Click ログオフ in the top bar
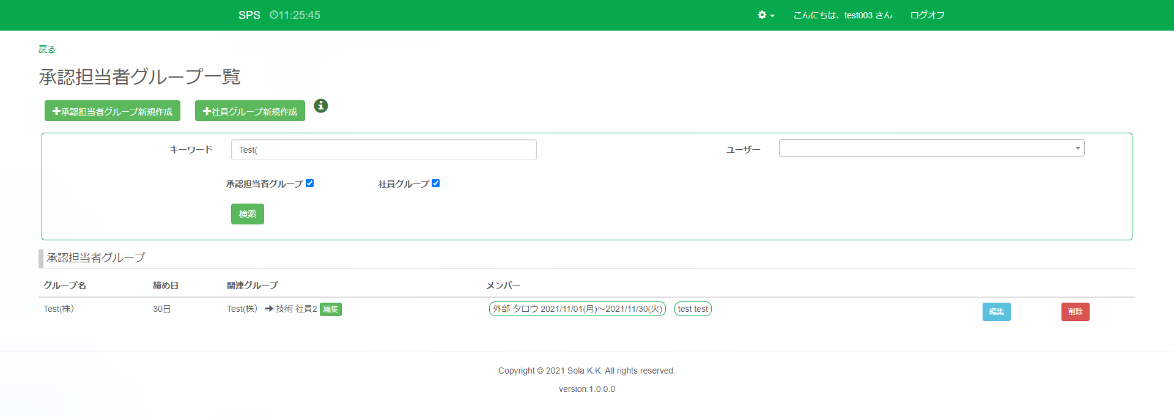The width and height of the screenshot is (1174, 417). click(927, 15)
